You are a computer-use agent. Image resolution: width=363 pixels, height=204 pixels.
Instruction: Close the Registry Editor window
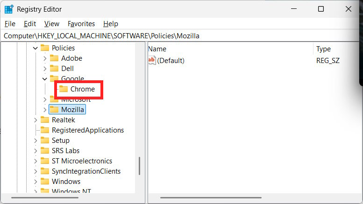(x=348, y=9)
